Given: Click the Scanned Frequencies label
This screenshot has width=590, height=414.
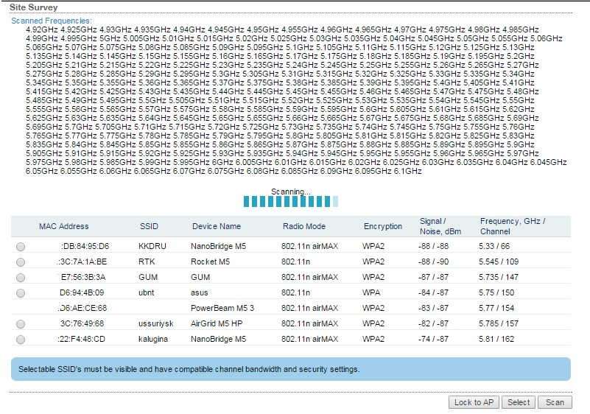Looking at the screenshot, I should (52, 21).
